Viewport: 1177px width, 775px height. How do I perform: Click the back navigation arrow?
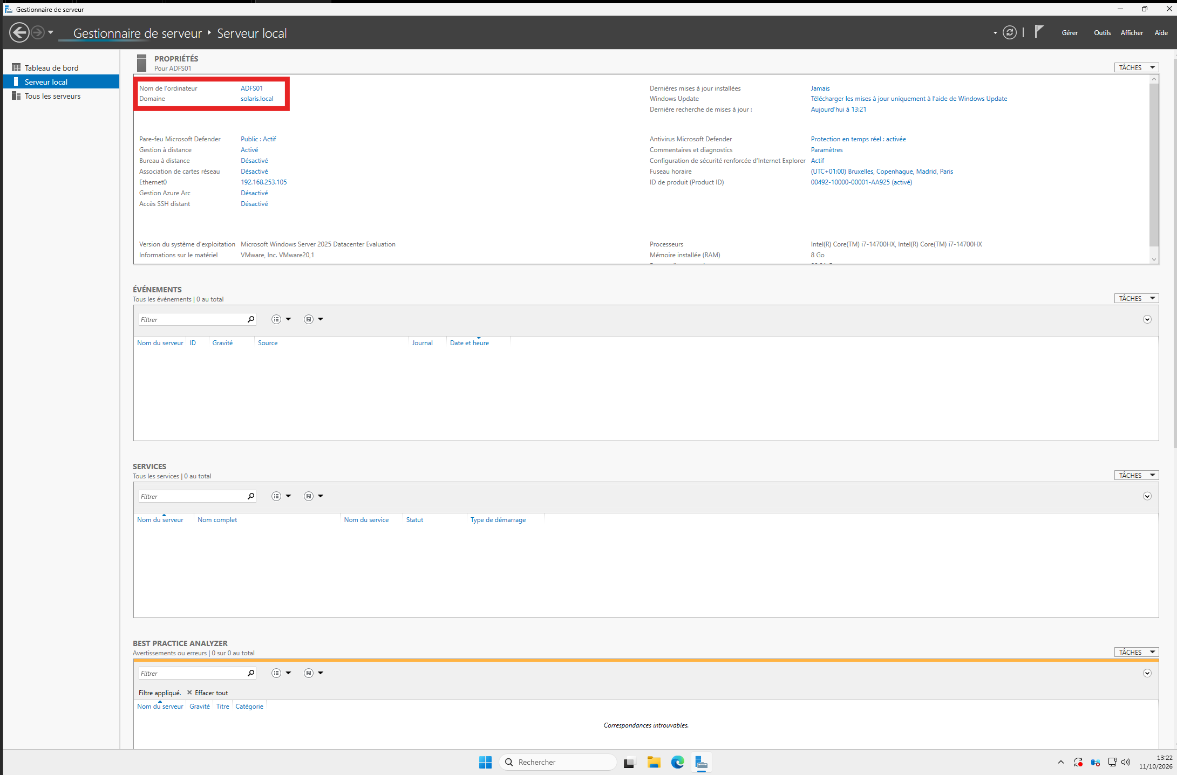pos(19,33)
